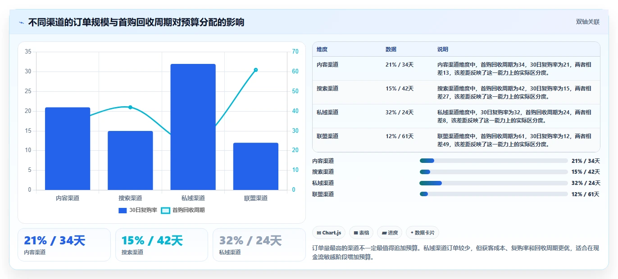618x279 pixels.
Task: Click the 搜索渠道 progress bar
Action: 494,172
